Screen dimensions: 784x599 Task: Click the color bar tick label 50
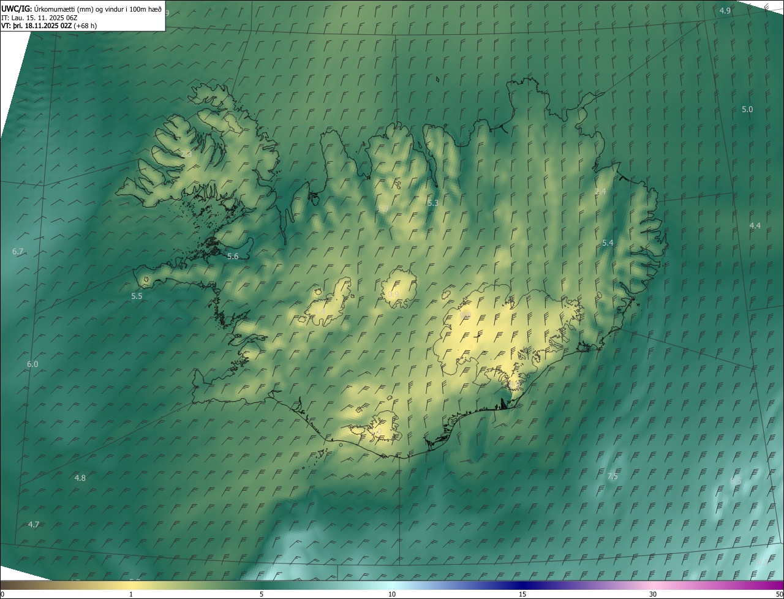click(779, 595)
